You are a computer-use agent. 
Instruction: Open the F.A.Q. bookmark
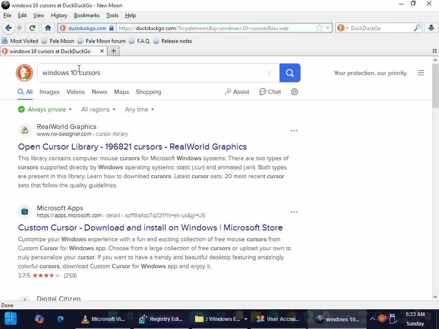[139, 41]
